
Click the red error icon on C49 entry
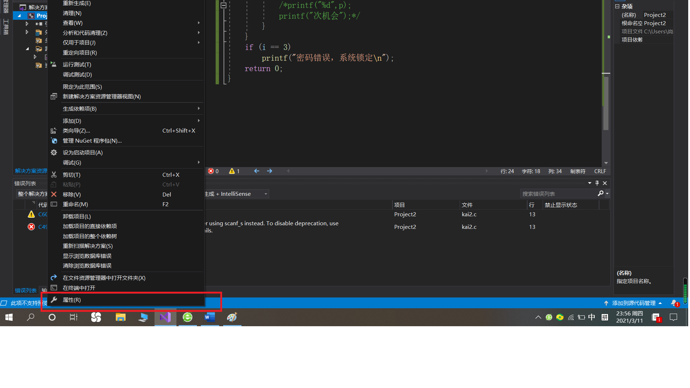pyautogui.click(x=31, y=227)
